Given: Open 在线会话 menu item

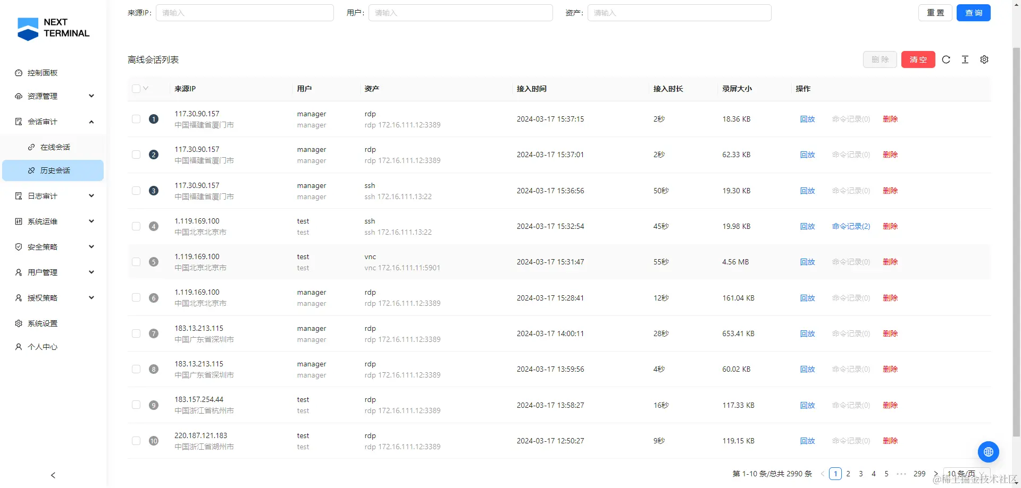Looking at the screenshot, I should coord(53,147).
